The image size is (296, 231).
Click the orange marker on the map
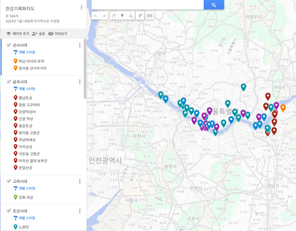pos(283,107)
